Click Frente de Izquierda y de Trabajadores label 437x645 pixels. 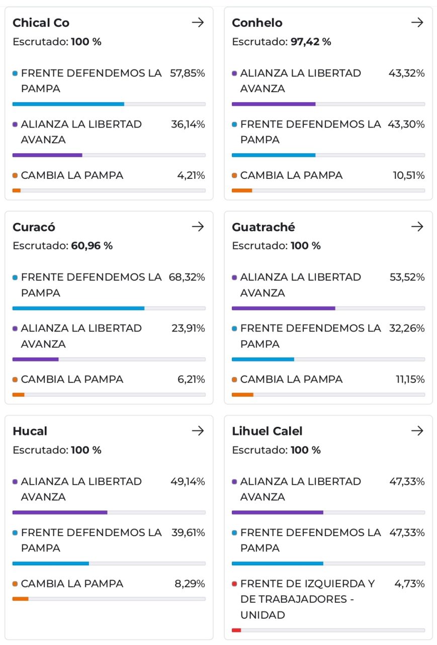coord(307,599)
